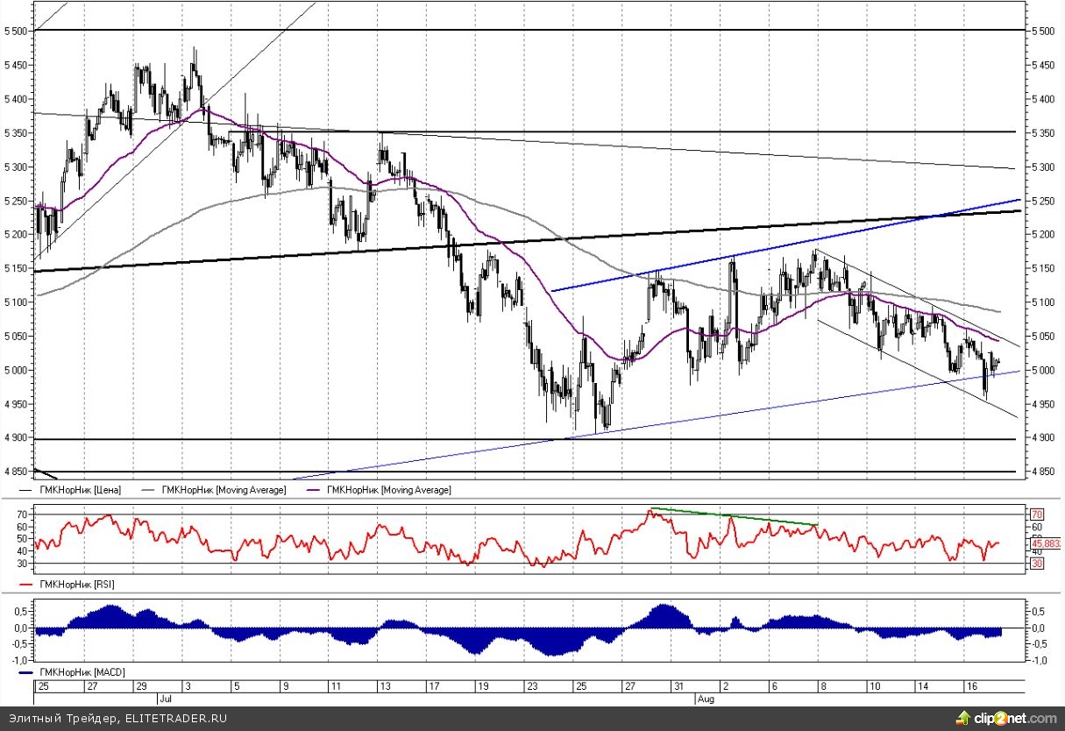The width and height of the screenshot is (1065, 731).
Task: Click the red RSI level 30 marker
Action: [x=1036, y=564]
